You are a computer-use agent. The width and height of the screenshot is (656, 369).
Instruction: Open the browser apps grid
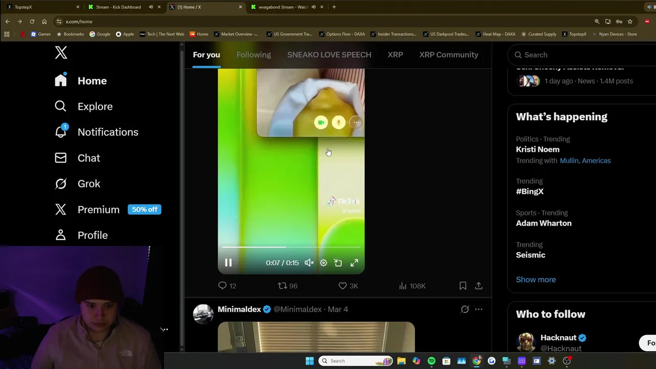tap(7, 34)
